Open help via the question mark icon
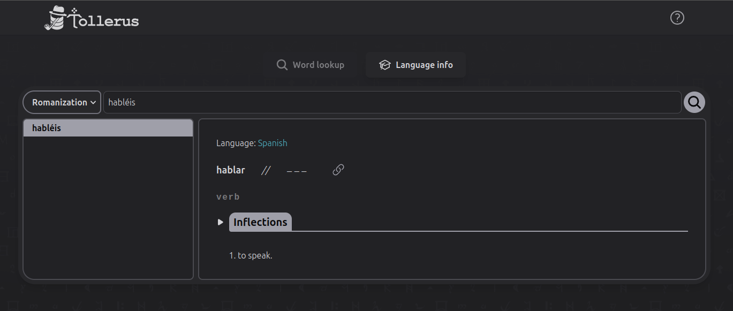This screenshot has width=733, height=311. (676, 18)
